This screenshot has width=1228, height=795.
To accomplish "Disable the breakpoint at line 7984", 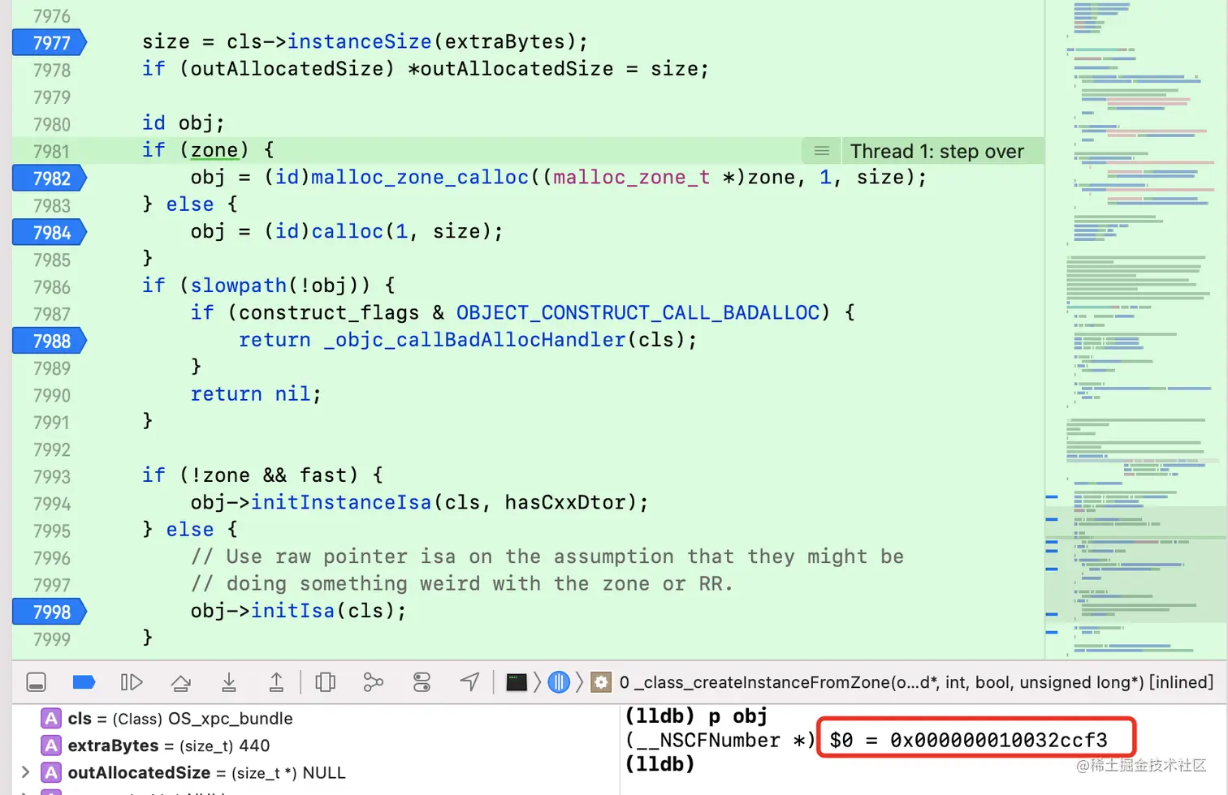I will 50,232.
